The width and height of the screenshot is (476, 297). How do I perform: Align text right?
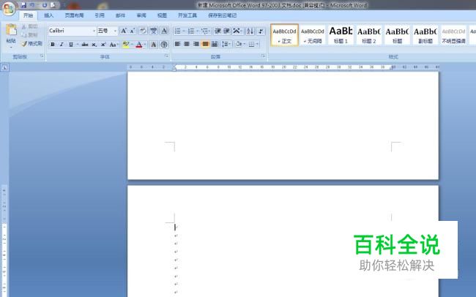point(196,45)
